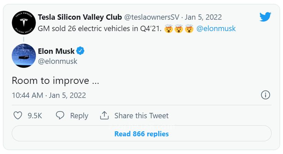Viewport: 283px width, 154px height.
Task: Click the blue @elonmusk mention link
Action: [216, 29]
